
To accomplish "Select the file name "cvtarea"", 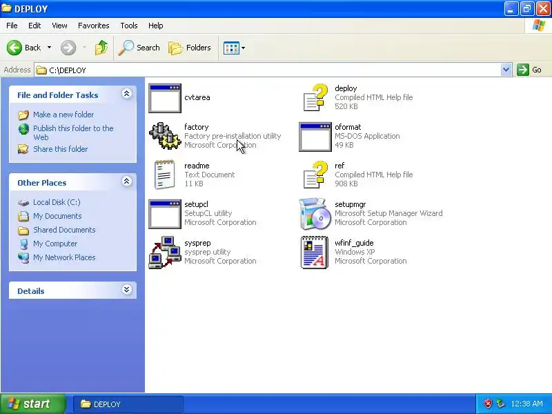I will click(197, 97).
